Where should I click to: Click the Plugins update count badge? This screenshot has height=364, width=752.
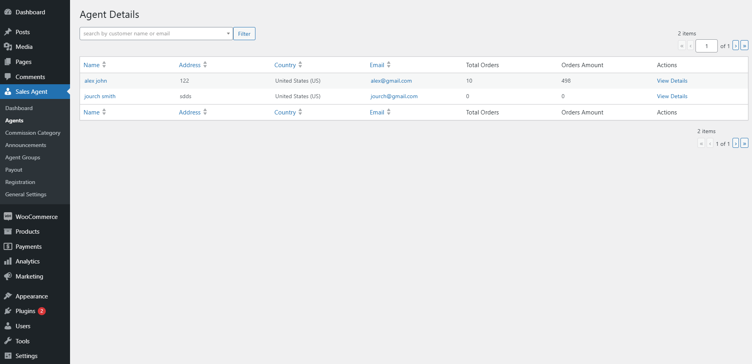42,311
